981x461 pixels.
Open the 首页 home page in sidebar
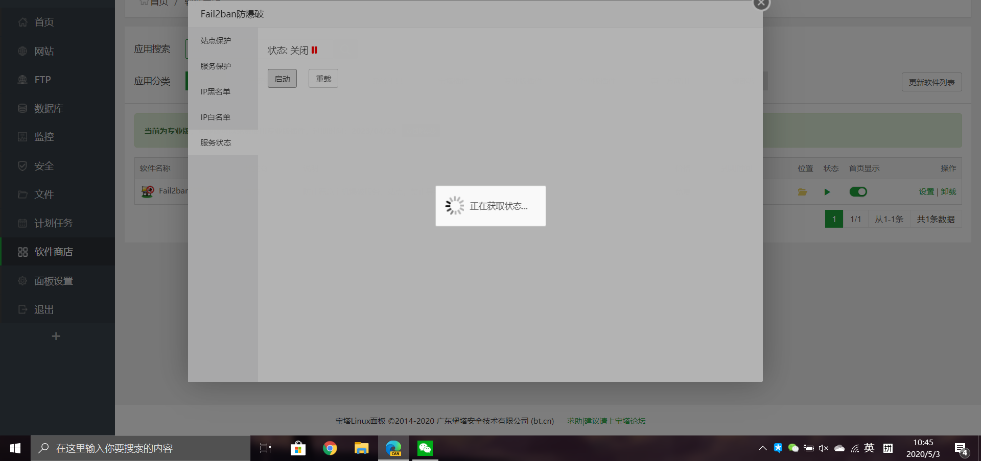point(44,22)
